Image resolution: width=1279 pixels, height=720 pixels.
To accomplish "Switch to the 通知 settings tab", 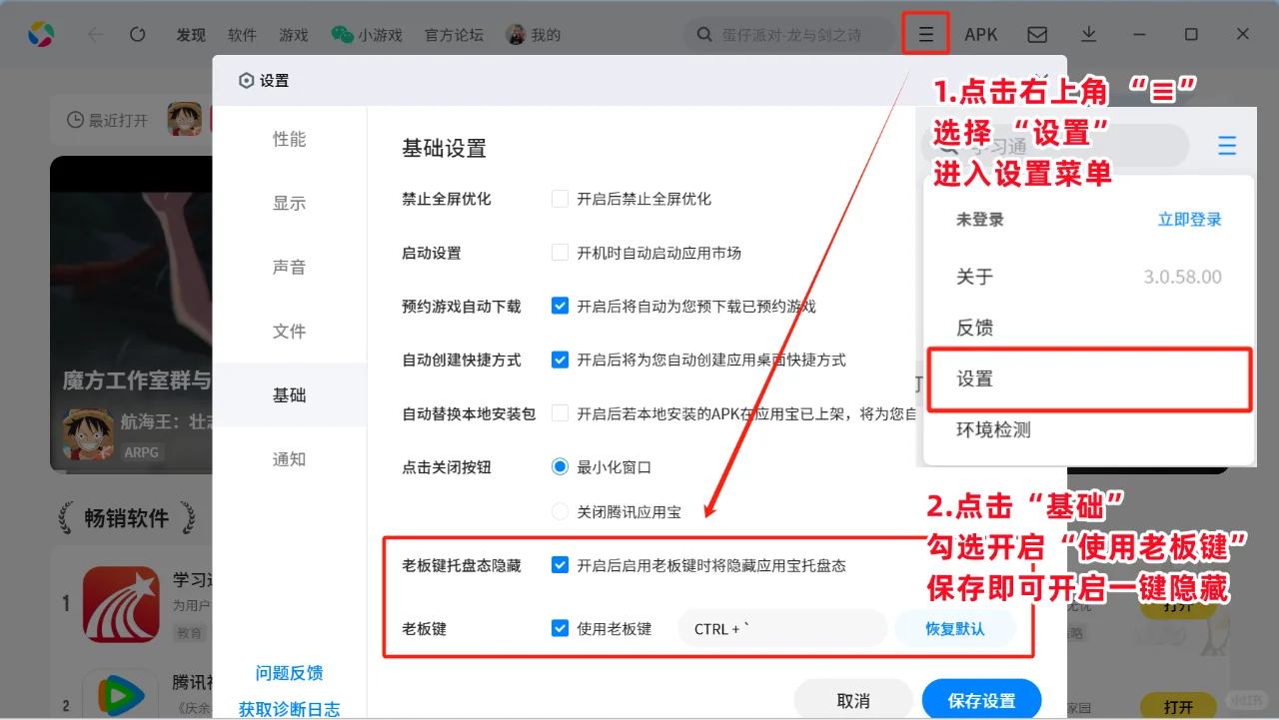I will 289,458.
